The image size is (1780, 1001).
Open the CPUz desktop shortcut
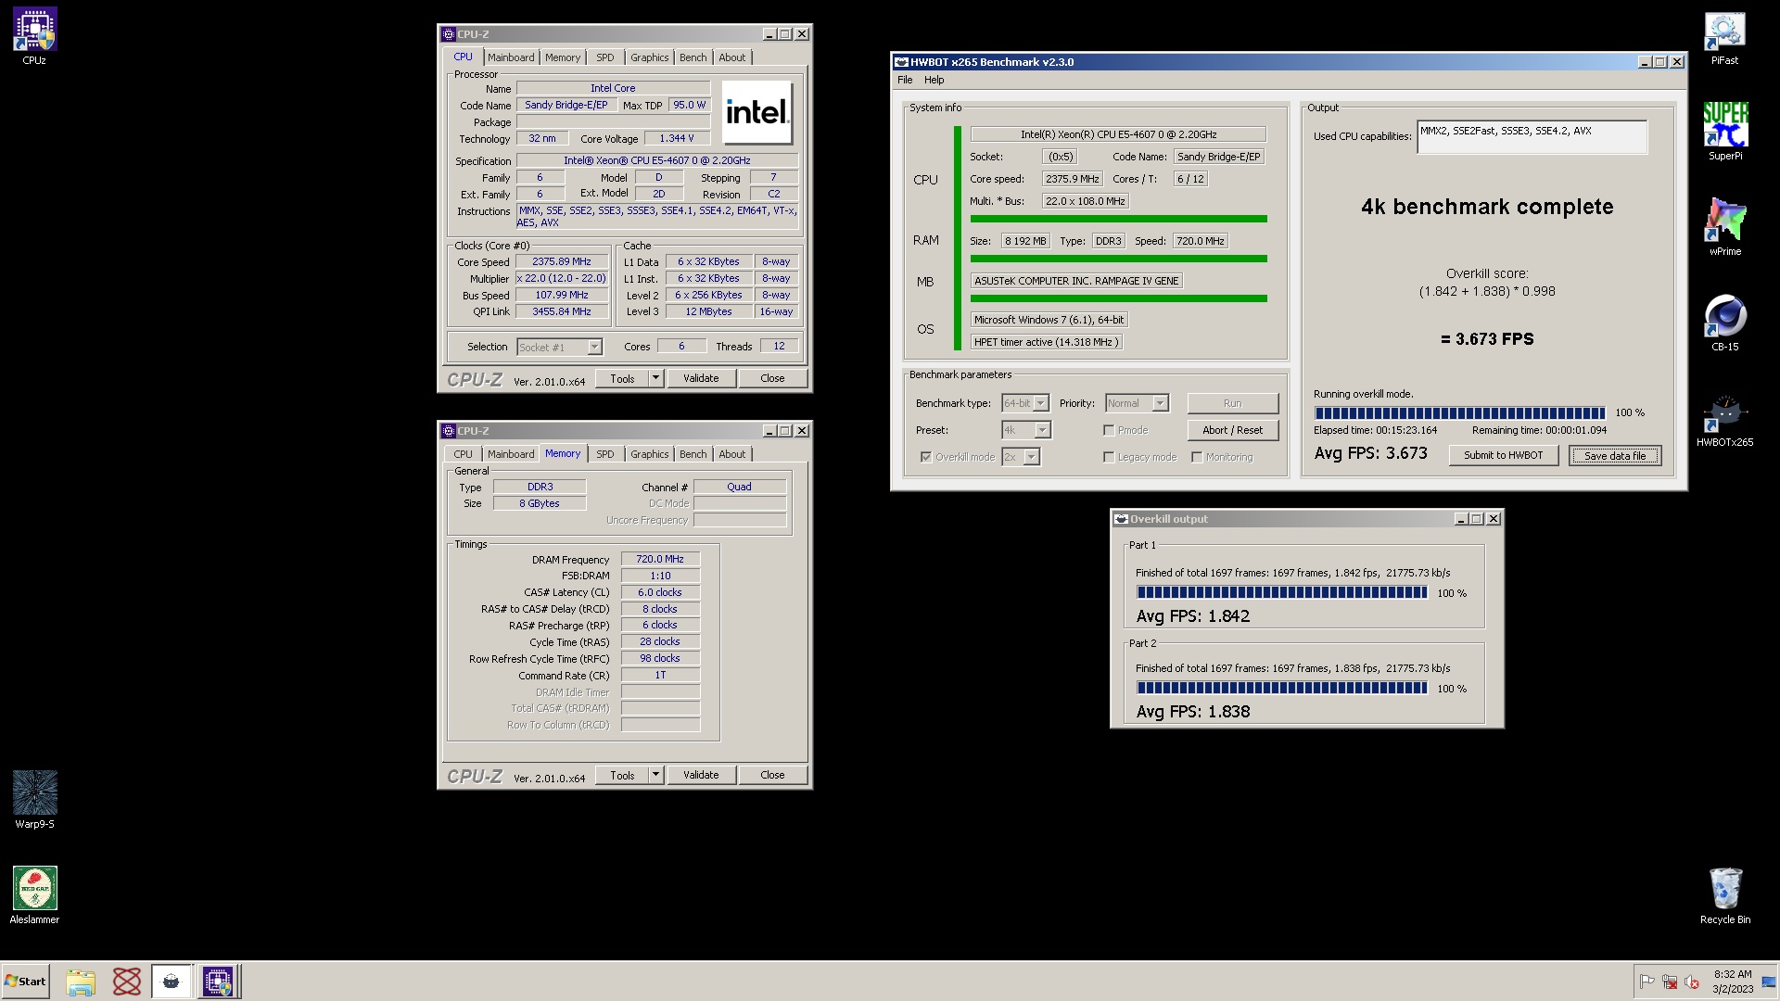[x=34, y=37]
